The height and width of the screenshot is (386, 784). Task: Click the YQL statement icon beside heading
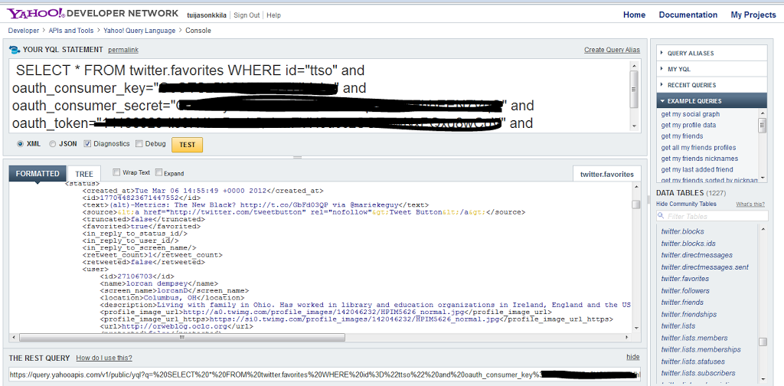click(15, 50)
